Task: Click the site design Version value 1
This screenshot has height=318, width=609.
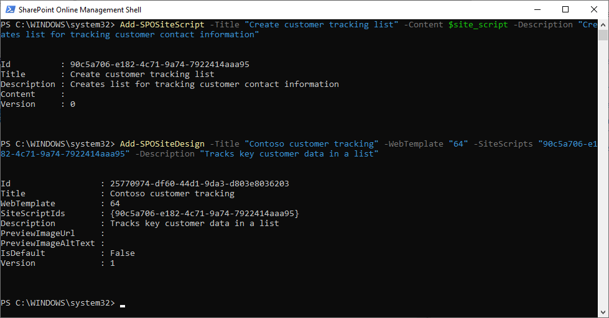Action: tap(113, 263)
